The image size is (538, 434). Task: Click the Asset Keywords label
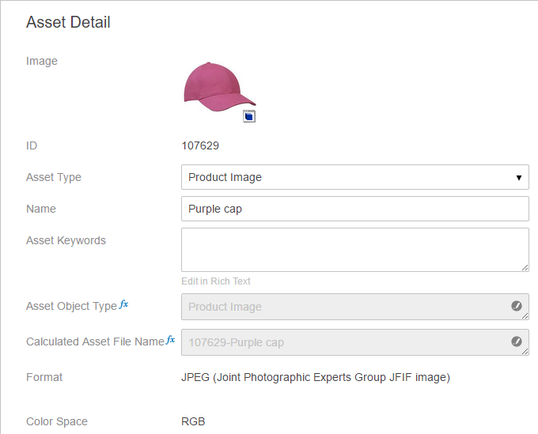point(66,240)
